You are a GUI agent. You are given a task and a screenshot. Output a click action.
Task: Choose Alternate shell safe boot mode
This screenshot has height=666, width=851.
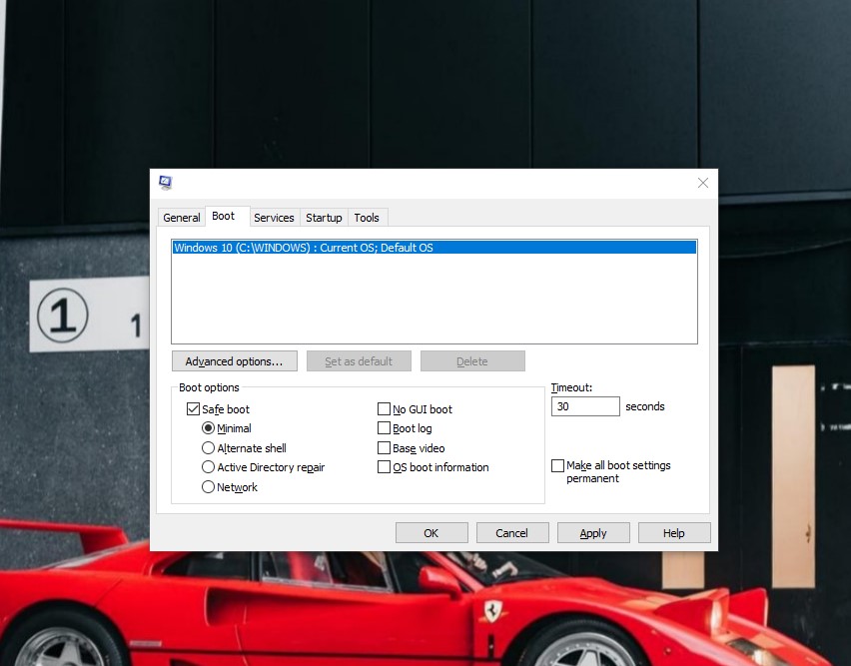[208, 448]
